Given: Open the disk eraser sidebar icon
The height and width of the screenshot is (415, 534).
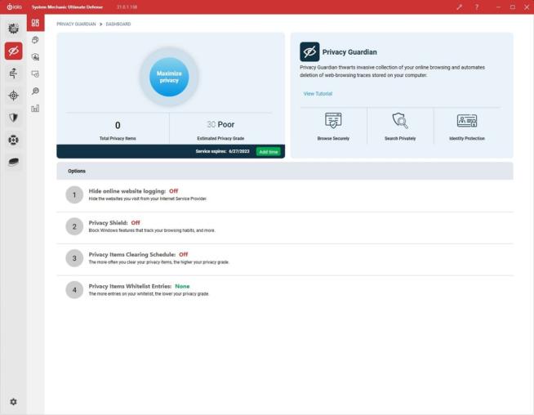Looking at the screenshot, I should [x=13, y=162].
